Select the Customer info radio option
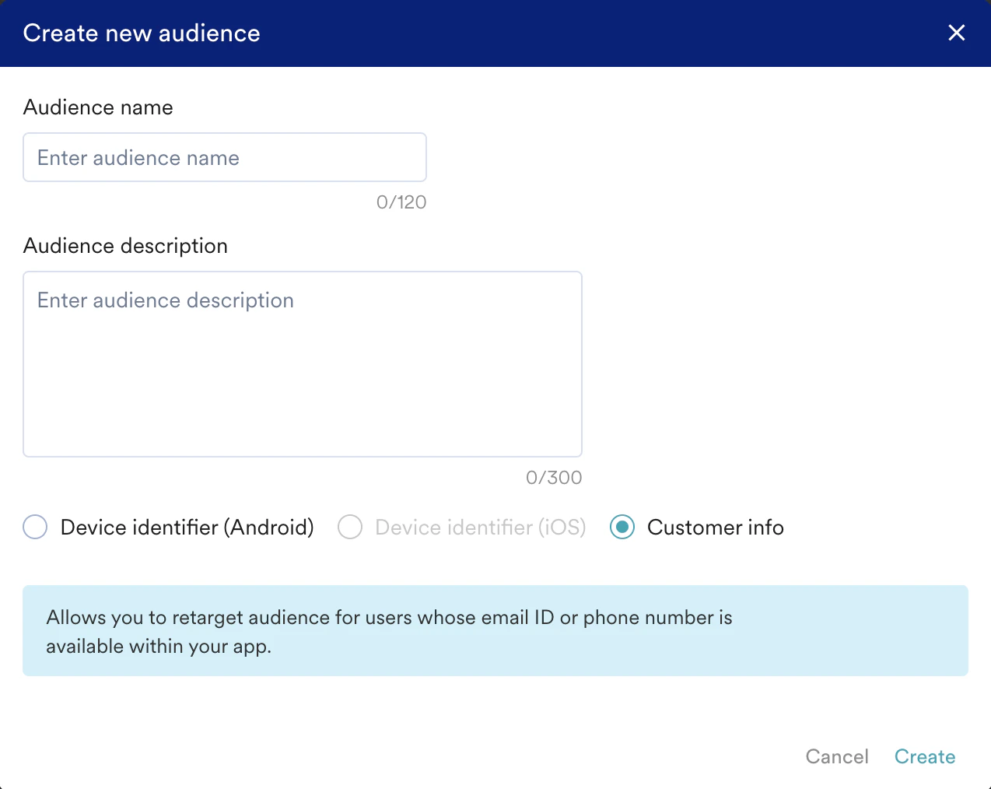 pos(622,527)
